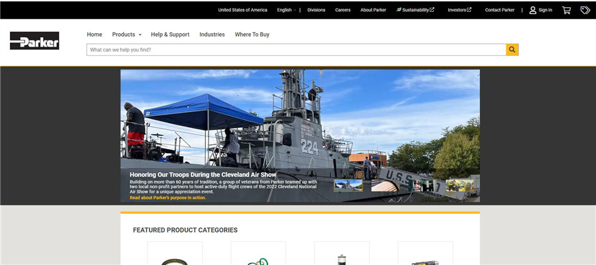Open the Industries menu item

[x=212, y=34]
